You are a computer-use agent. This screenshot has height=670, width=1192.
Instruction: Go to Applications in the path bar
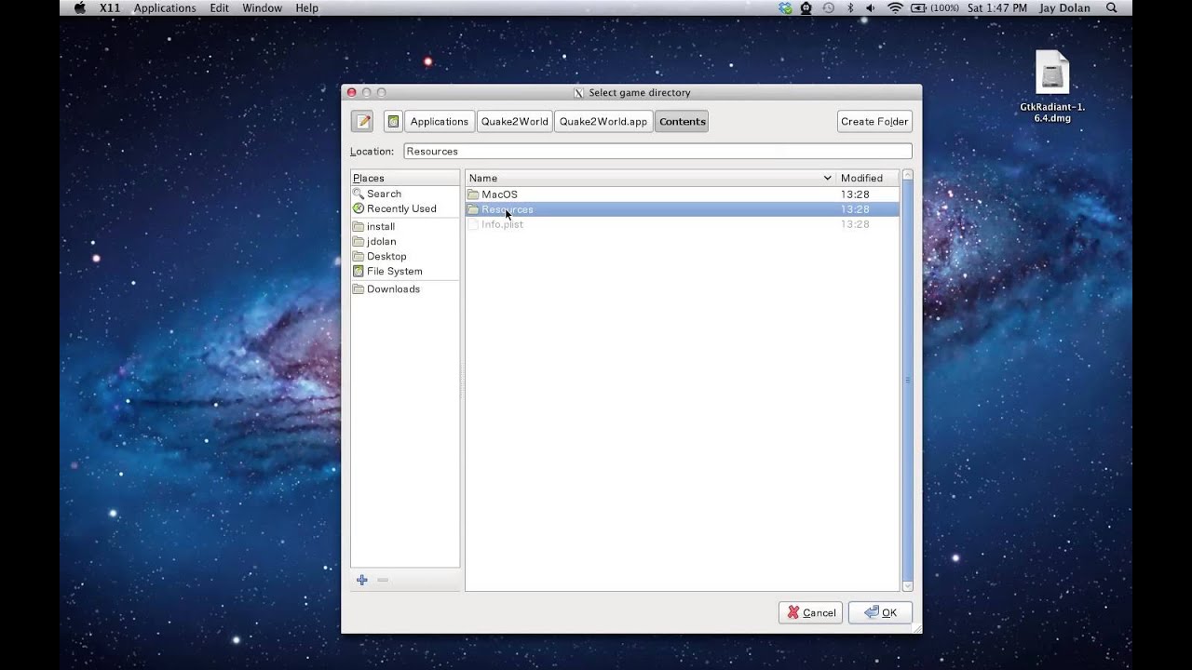point(440,121)
